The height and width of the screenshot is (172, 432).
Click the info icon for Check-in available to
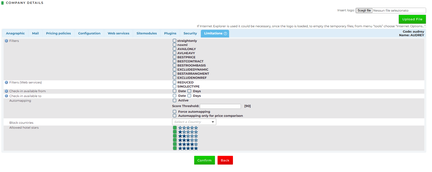point(6,96)
